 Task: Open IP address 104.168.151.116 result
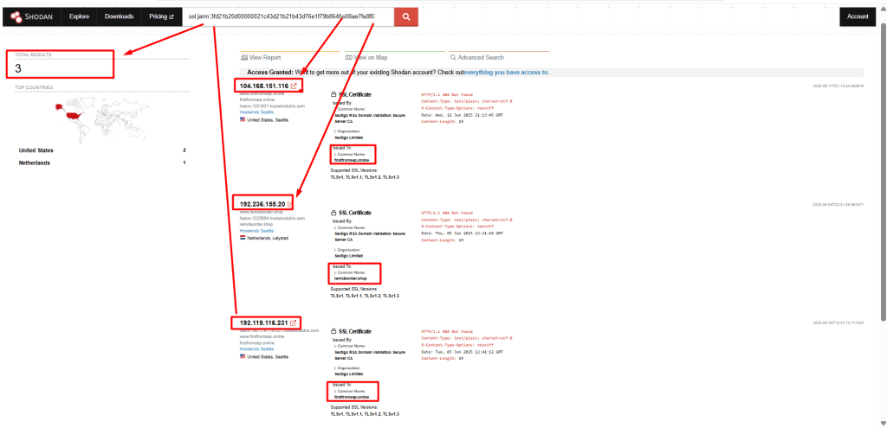point(263,86)
